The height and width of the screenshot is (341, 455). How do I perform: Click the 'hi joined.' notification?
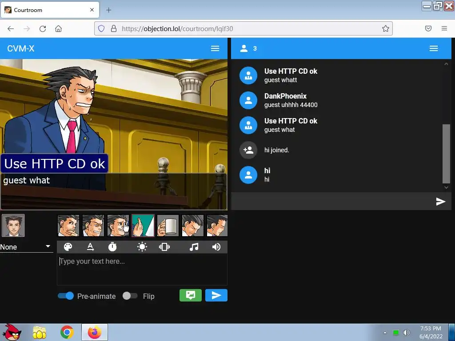[276, 150]
